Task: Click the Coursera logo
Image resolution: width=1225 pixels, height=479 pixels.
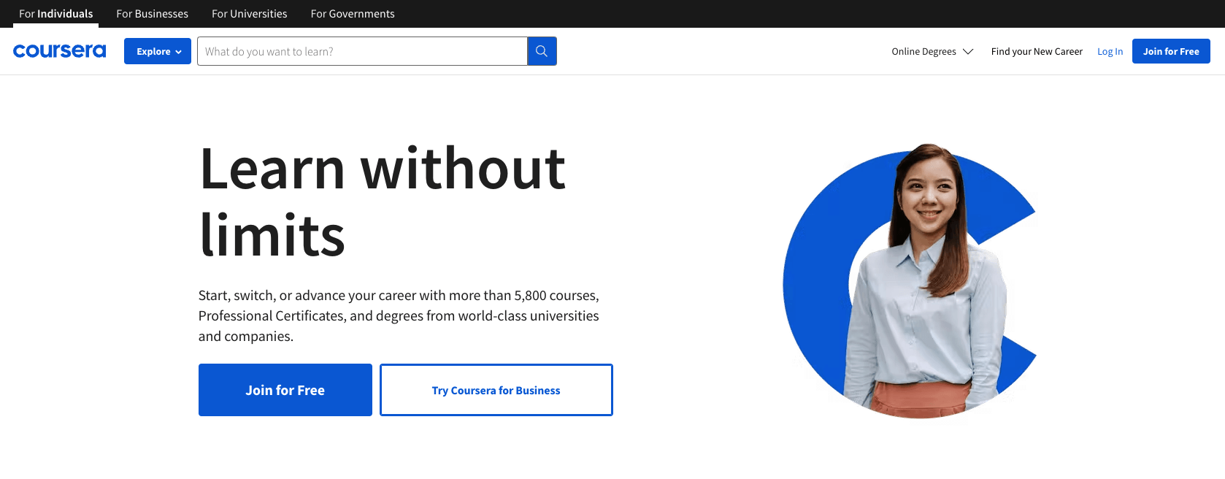Action: coord(59,51)
